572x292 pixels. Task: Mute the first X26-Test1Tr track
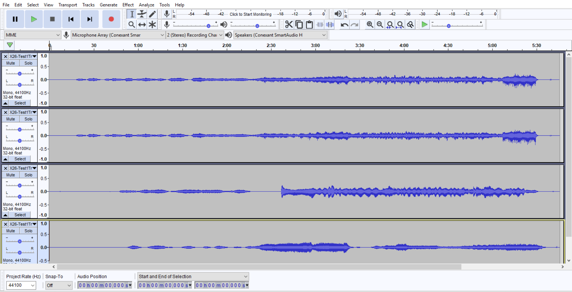[x=11, y=63]
